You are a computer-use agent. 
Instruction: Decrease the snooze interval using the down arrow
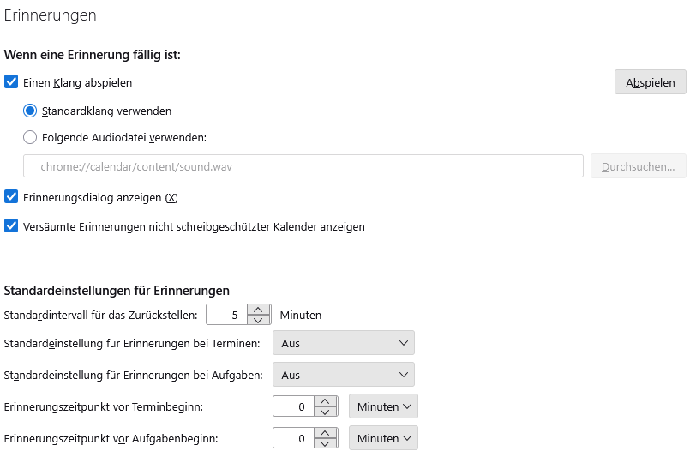tap(259, 320)
